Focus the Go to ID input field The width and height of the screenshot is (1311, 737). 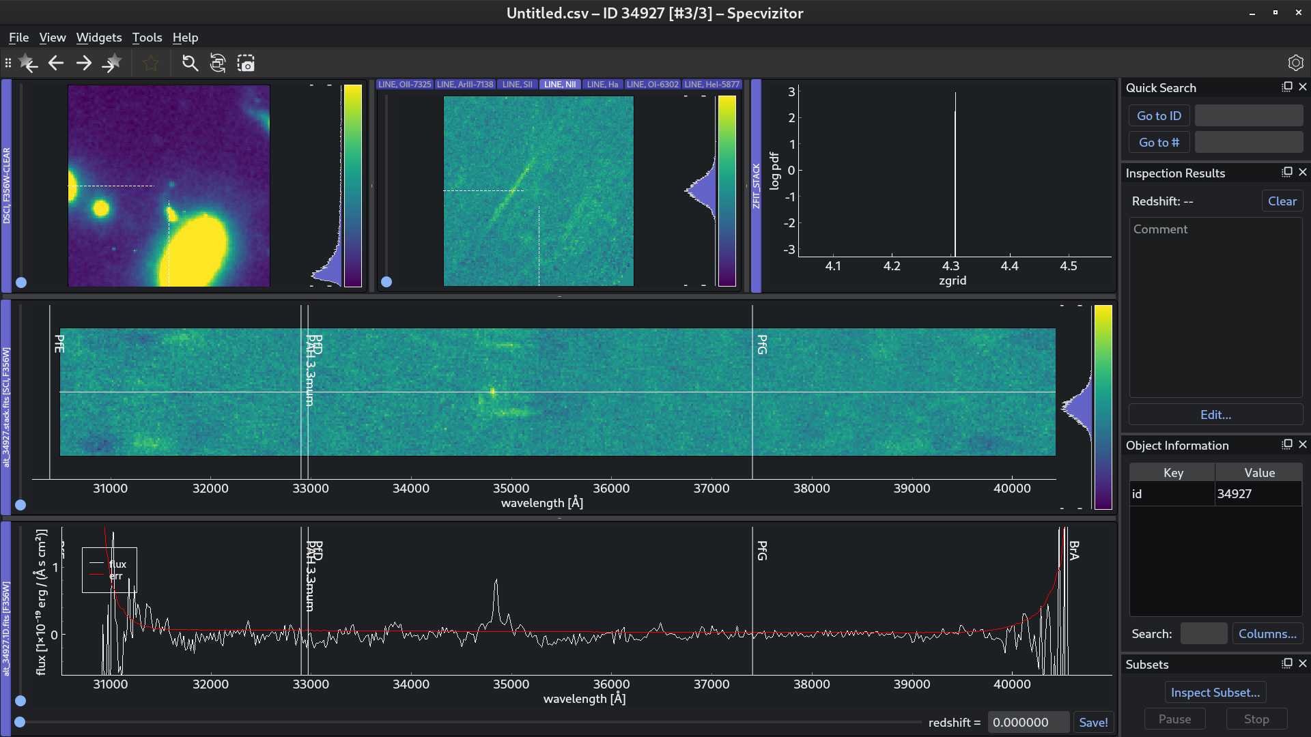point(1249,116)
